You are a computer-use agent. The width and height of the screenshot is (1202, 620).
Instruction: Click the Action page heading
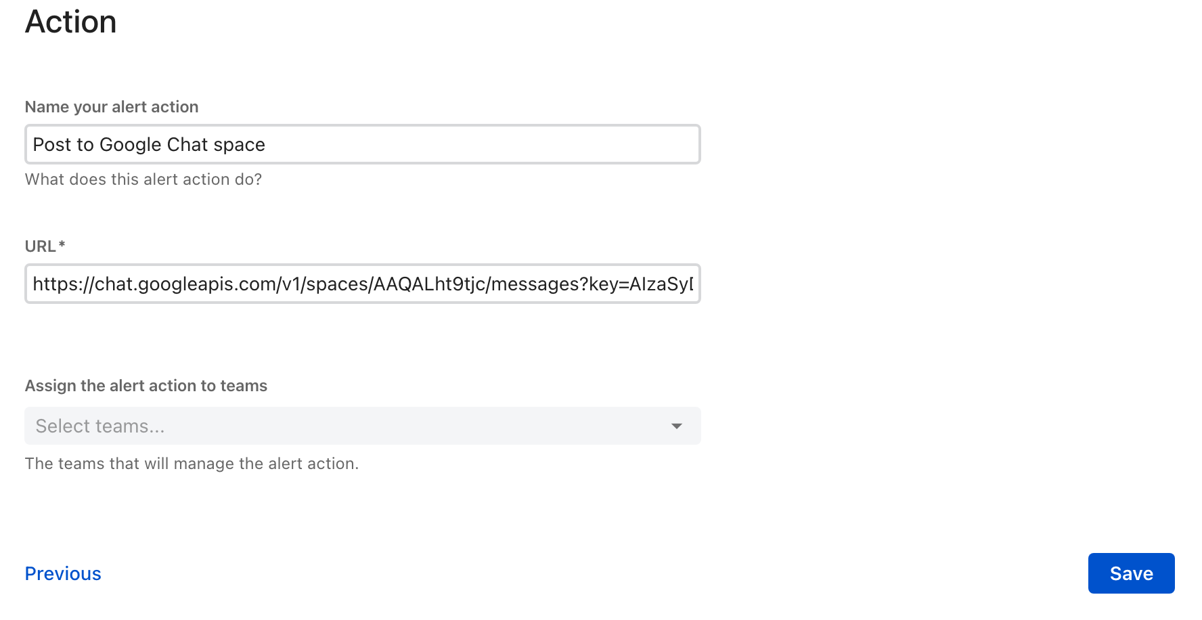71,22
